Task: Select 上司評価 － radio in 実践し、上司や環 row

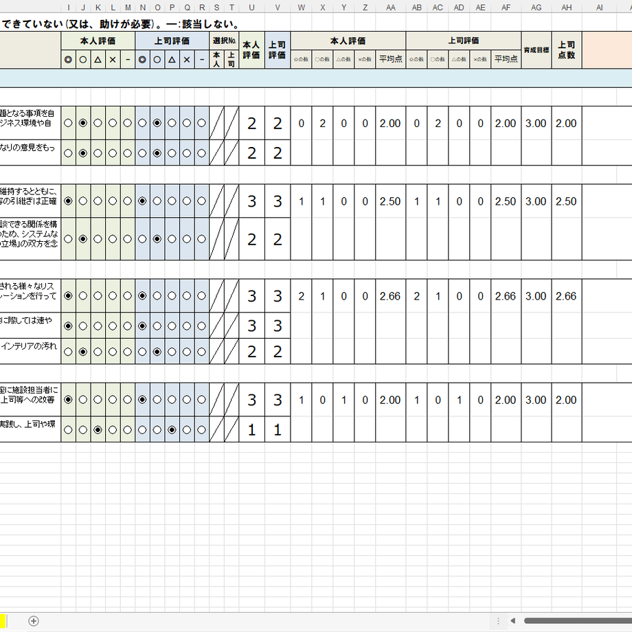Action: point(201,430)
